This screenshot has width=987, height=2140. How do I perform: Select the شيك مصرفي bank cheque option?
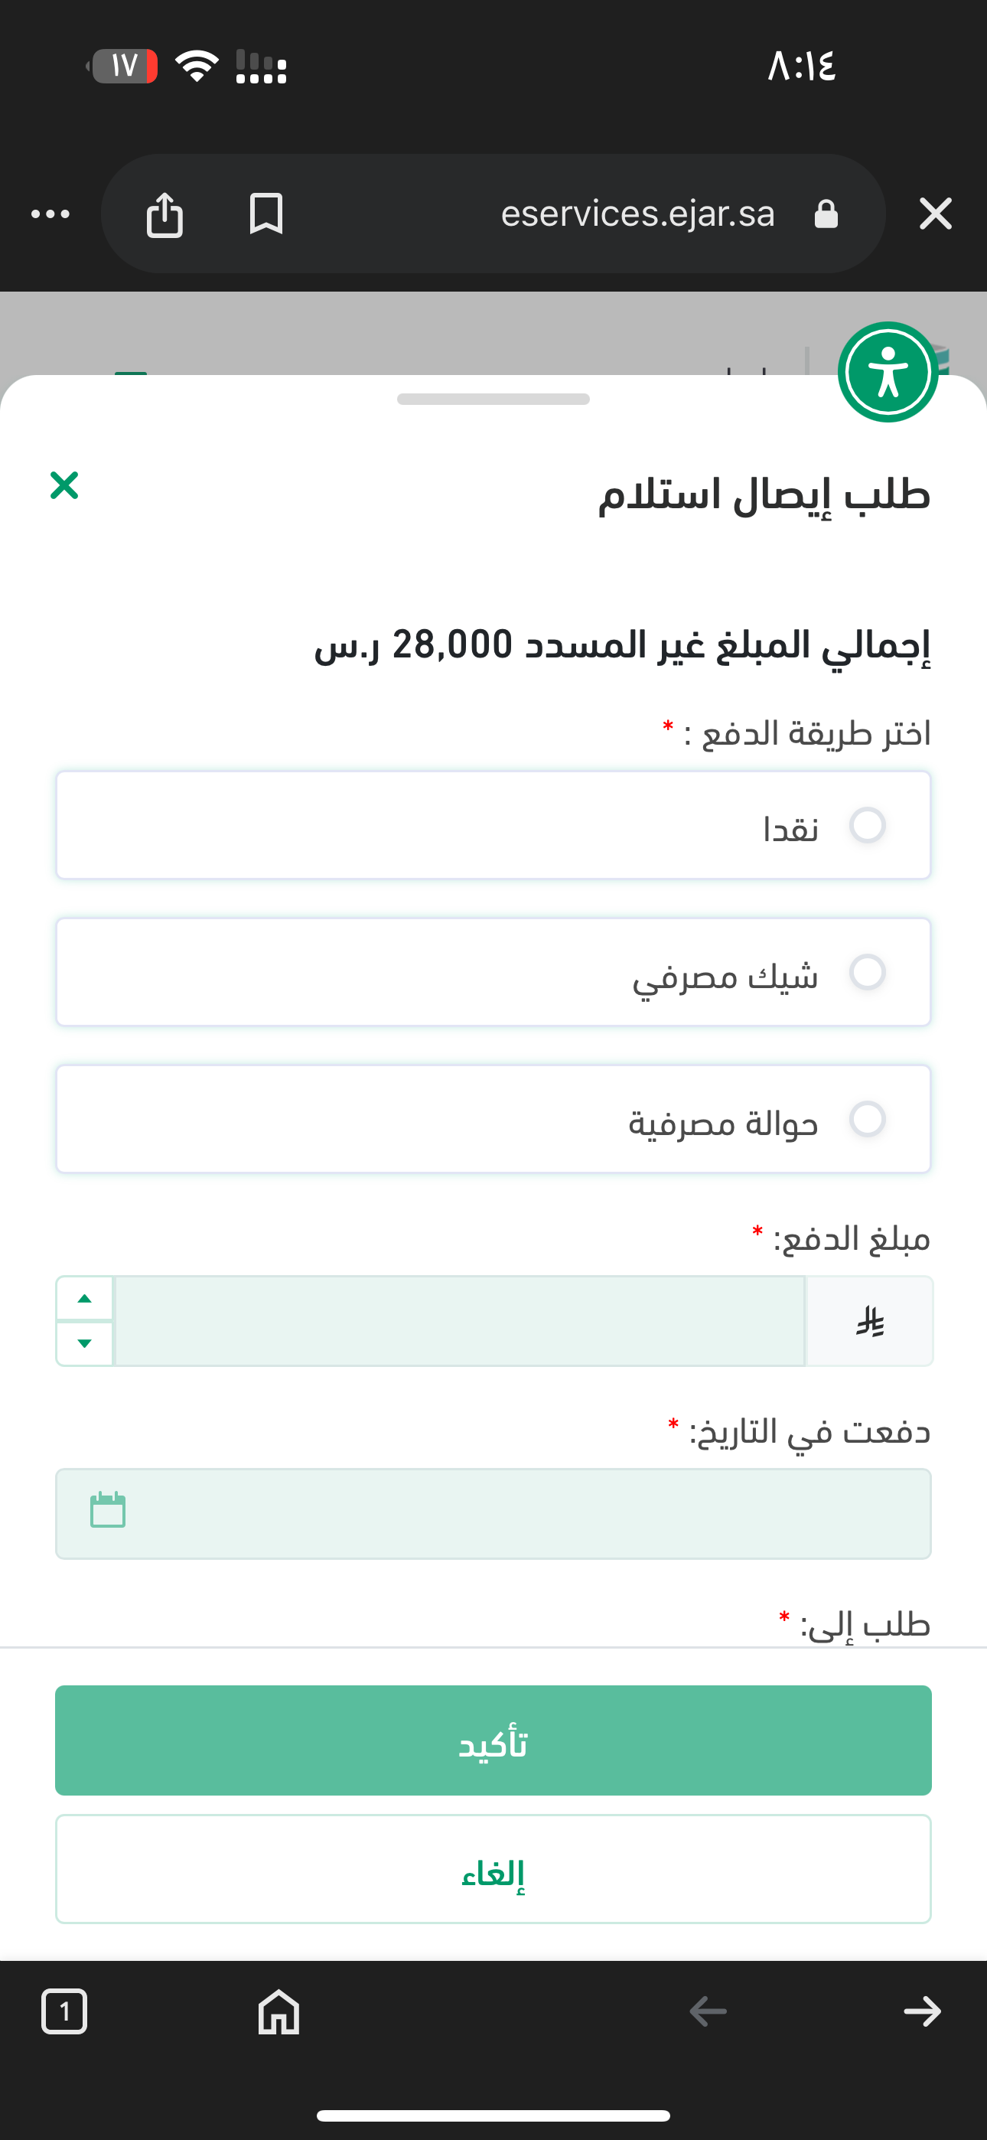click(x=868, y=972)
